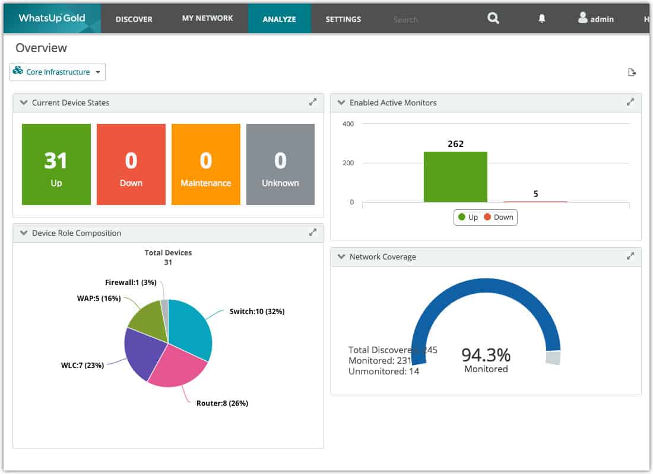The image size is (653, 474).
Task: Click the admin user icon
Action: [x=582, y=18]
